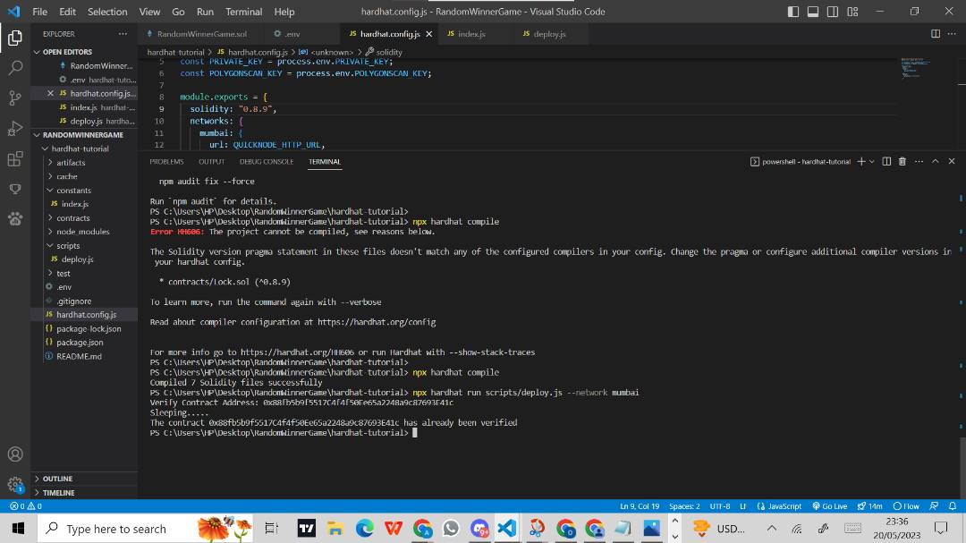966x543 pixels.
Task: Split the terminal pane
Action: click(x=886, y=161)
